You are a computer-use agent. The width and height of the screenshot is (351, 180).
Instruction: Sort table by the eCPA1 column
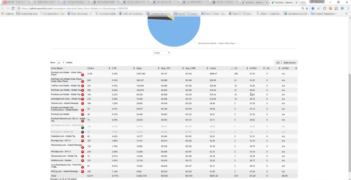(257, 68)
